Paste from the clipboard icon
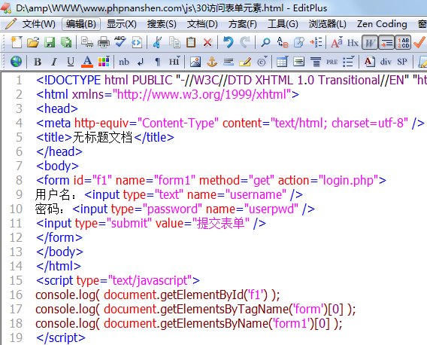 [x=191, y=42]
